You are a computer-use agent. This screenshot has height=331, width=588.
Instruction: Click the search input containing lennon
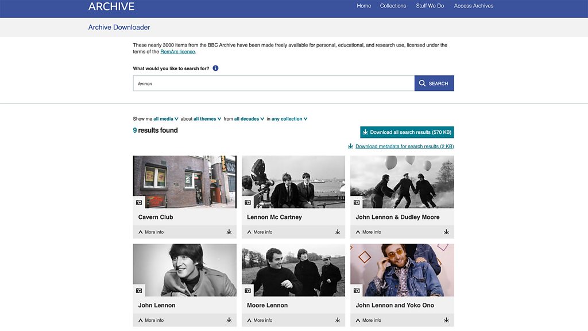tap(274, 83)
